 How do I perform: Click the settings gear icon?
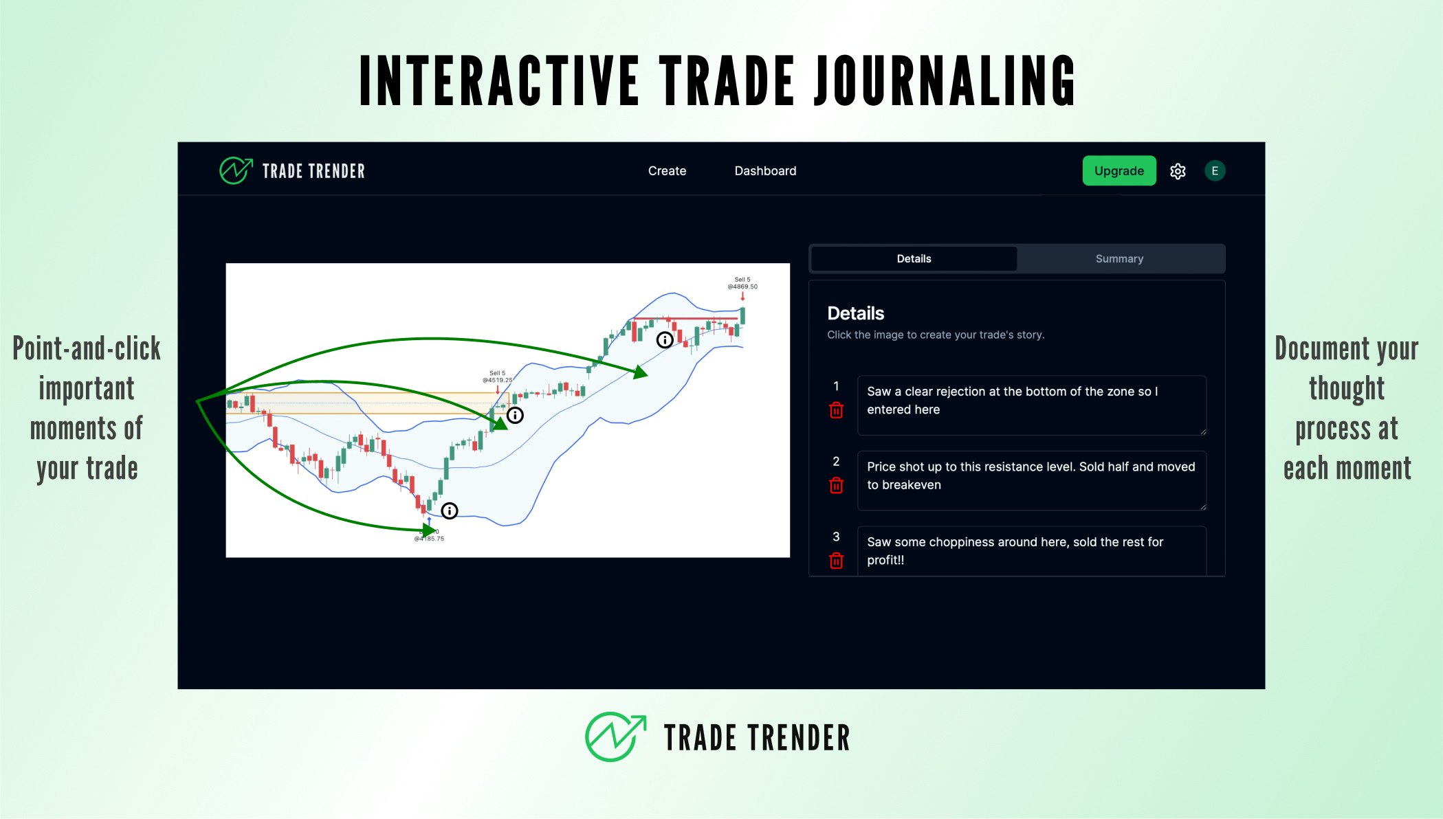pyautogui.click(x=1180, y=170)
